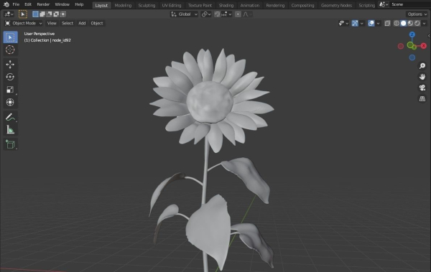This screenshot has width=431, height=272.
Task: Open the Window menu
Action: coord(62,4)
